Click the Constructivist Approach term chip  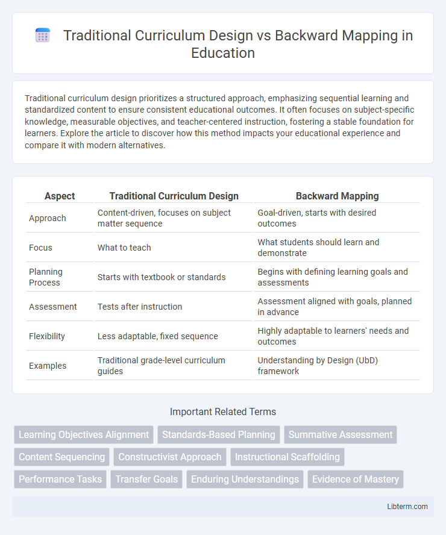(x=170, y=457)
